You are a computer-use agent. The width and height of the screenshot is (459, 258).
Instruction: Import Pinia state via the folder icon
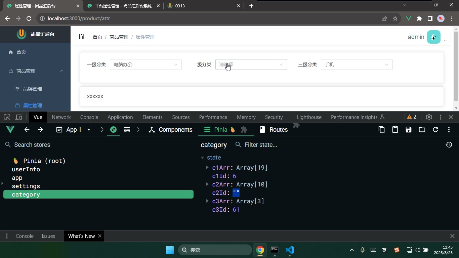422,130
